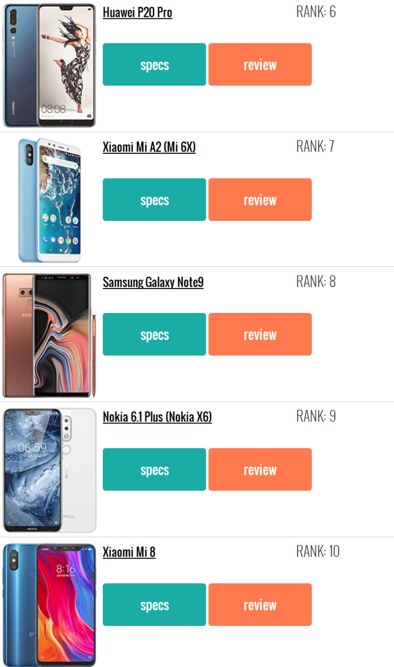Follow the Xiaomi Mi A2 (Mi 6X) link

pyautogui.click(x=149, y=147)
